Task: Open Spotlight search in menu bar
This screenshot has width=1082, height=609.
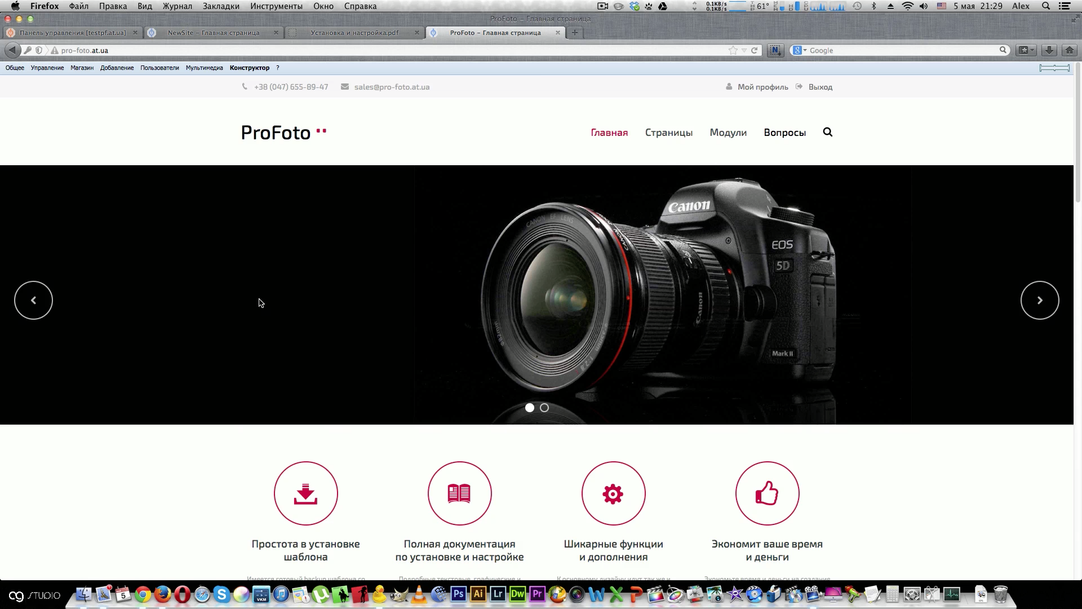Action: 1045,6
